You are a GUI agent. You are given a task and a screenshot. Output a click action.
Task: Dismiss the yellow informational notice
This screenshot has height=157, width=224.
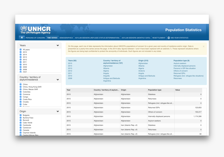[203, 46]
